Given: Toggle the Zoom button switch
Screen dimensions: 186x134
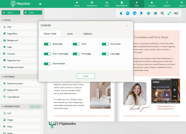Looking at the screenshot, I should 47,64.
